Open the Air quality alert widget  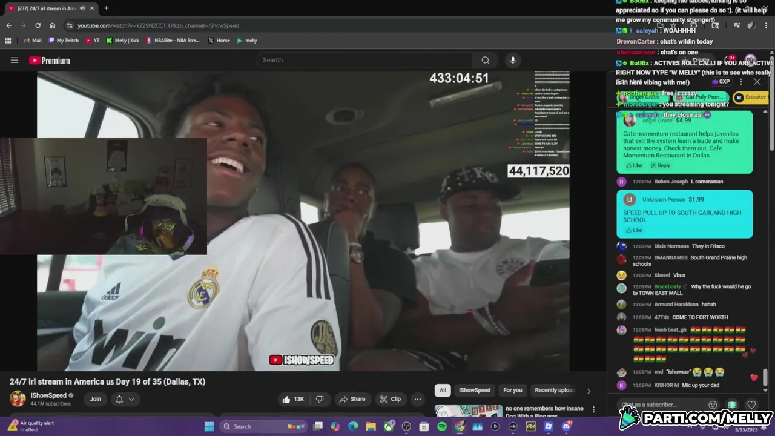pos(30,426)
